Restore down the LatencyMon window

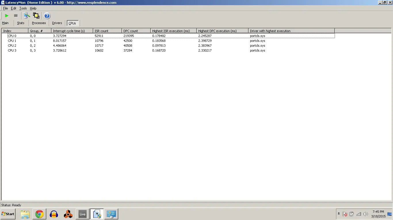coord(385,2)
